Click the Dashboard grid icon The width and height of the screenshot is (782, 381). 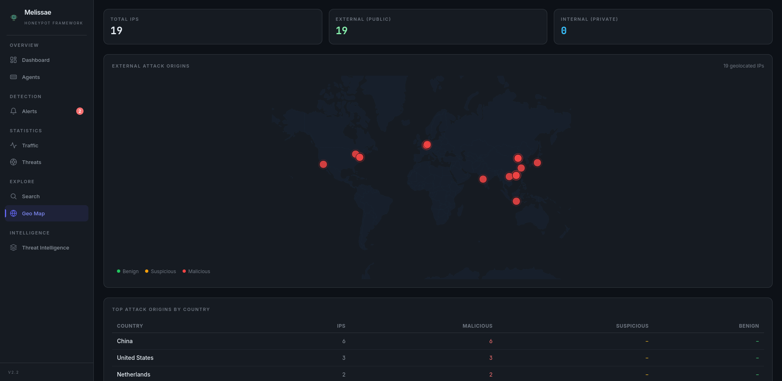pyautogui.click(x=13, y=60)
